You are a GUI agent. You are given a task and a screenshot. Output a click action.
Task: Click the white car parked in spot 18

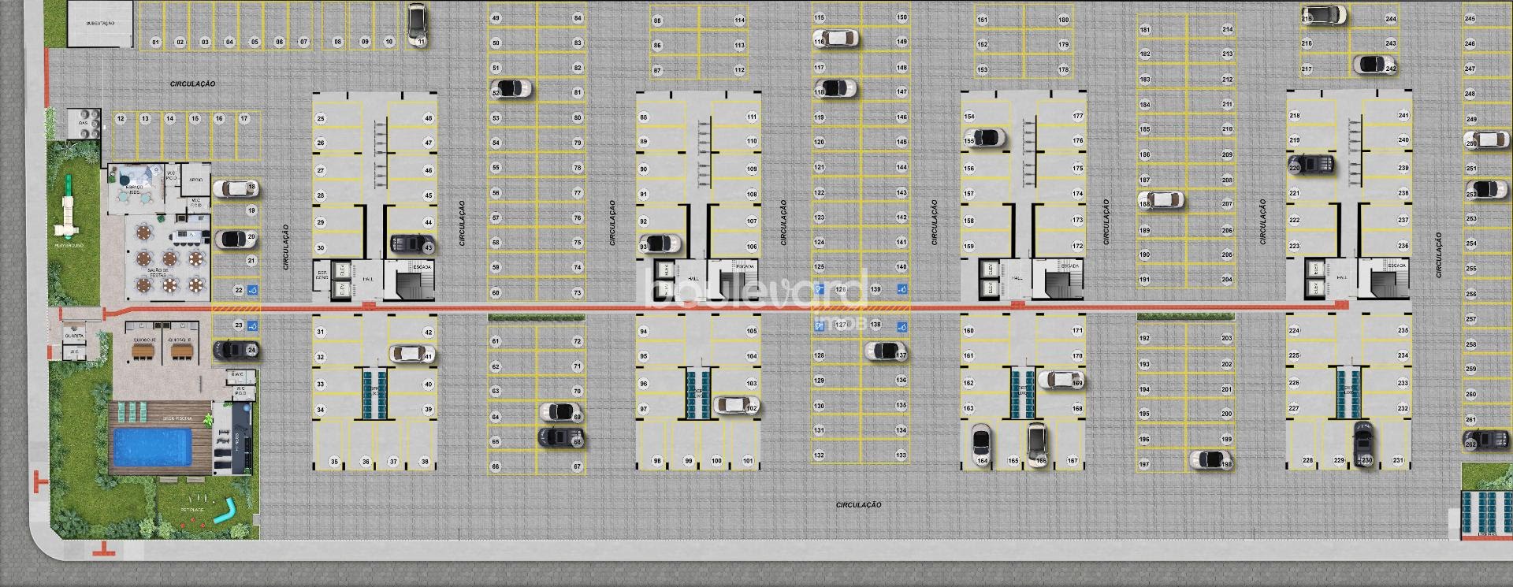[x=234, y=188]
